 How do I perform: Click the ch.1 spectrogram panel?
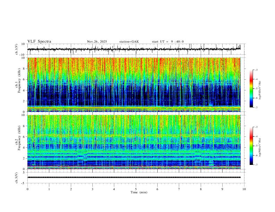click(x=134, y=85)
